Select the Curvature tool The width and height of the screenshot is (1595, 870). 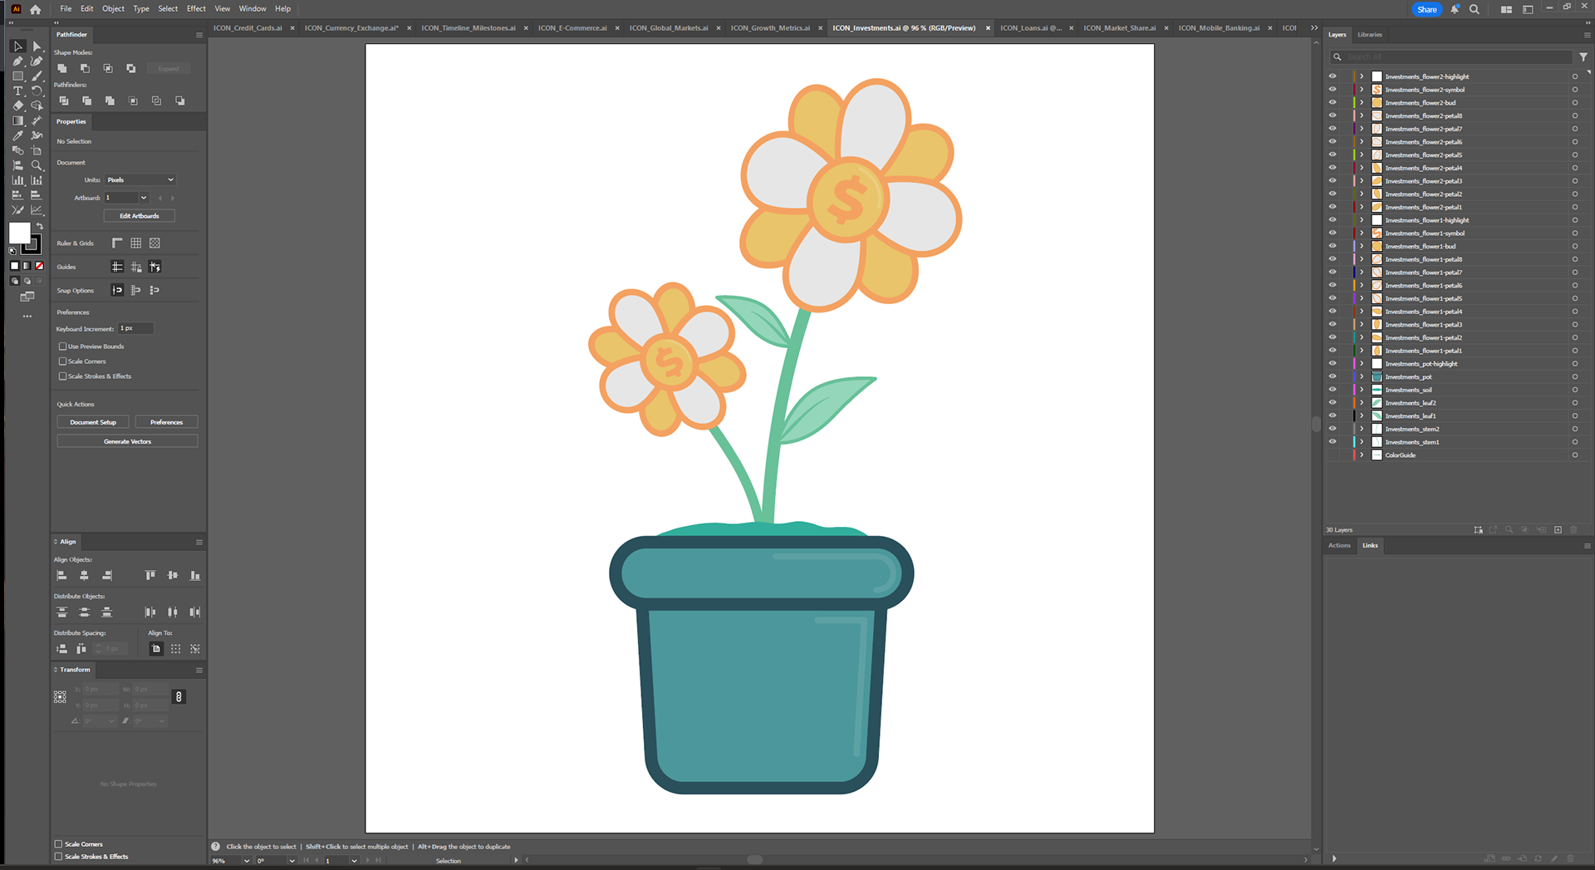37,61
